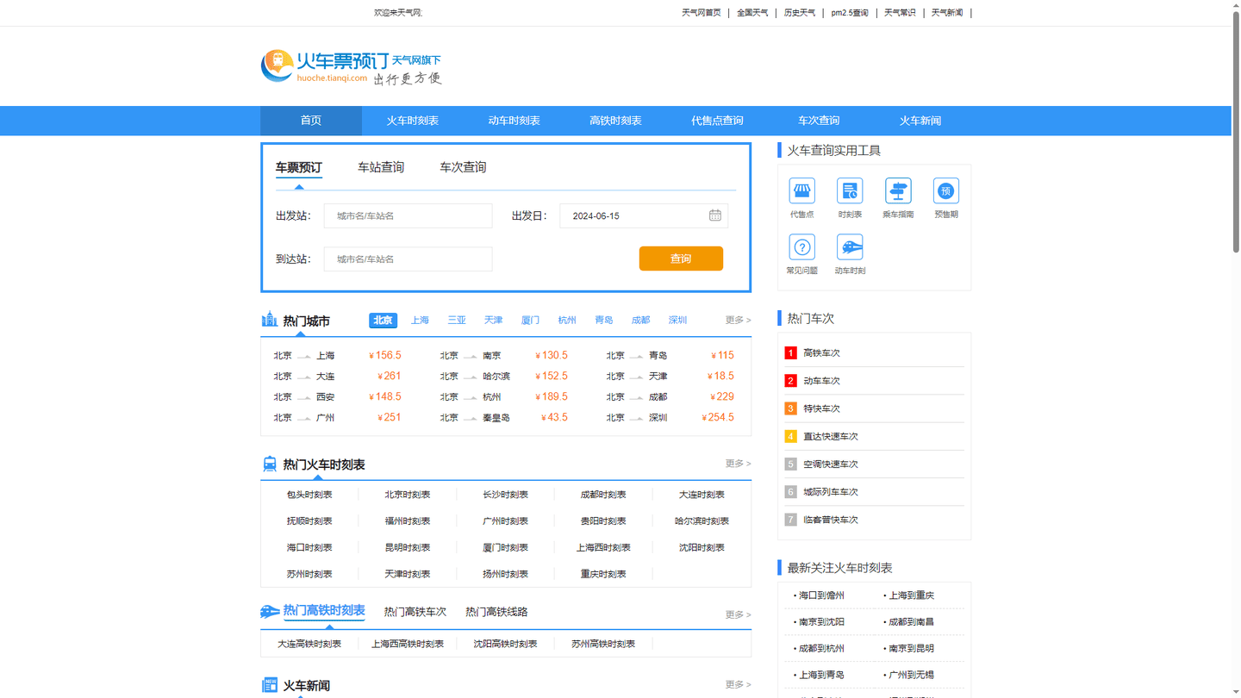The width and height of the screenshot is (1241, 698).
Task: Open the 北京 to 哈尔滨 ¥152.5 route
Action: pos(503,376)
